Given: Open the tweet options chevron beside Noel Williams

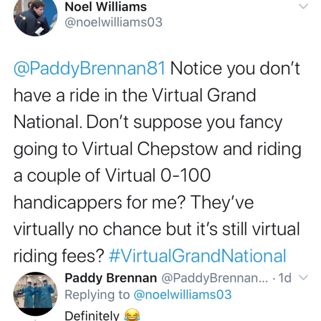Looking at the screenshot, I should (303, 6).
